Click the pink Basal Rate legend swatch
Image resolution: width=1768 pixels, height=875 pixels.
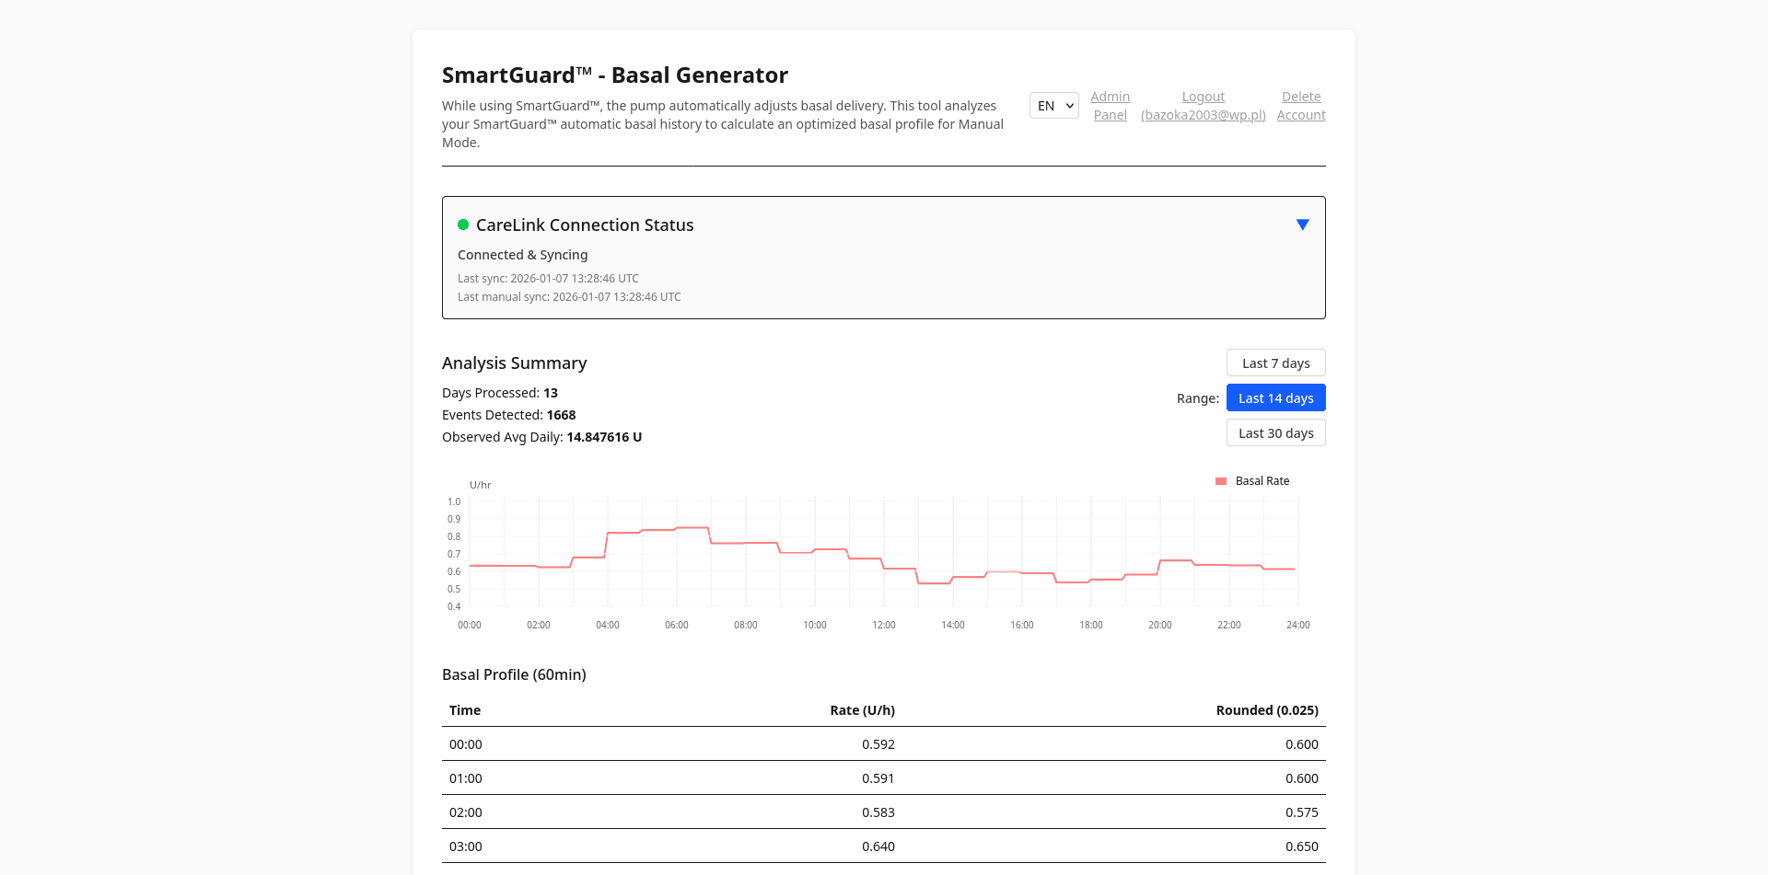[x=1219, y=480]
